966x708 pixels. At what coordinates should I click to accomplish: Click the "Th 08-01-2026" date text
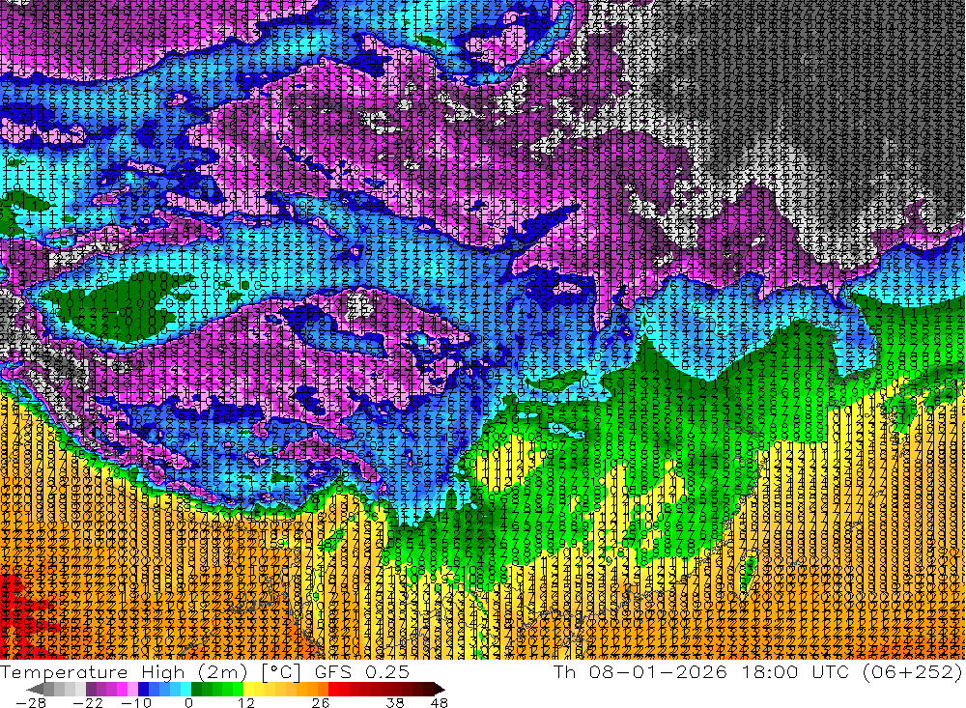640,671
